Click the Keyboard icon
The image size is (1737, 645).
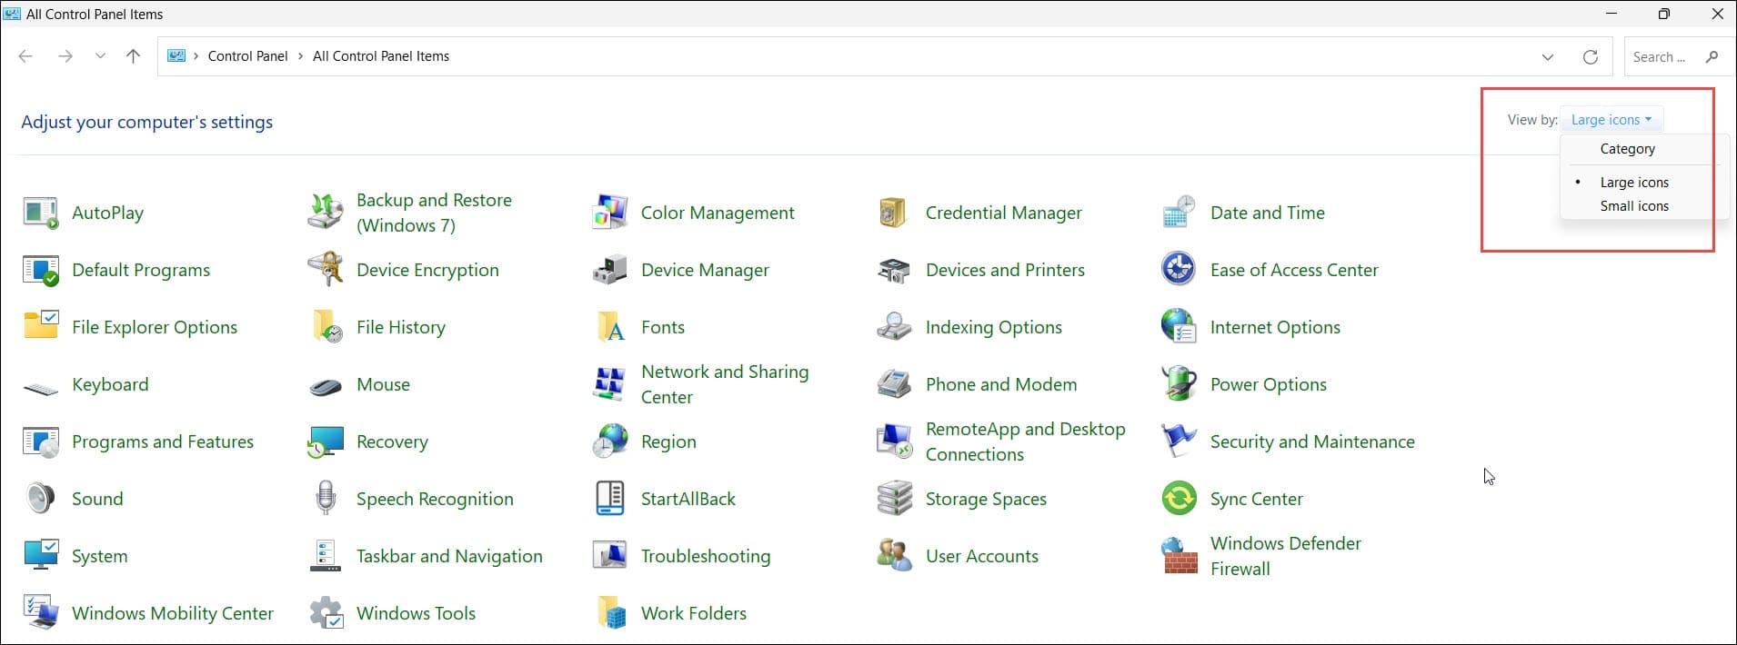pyautogui.click(x=41, y=388)
